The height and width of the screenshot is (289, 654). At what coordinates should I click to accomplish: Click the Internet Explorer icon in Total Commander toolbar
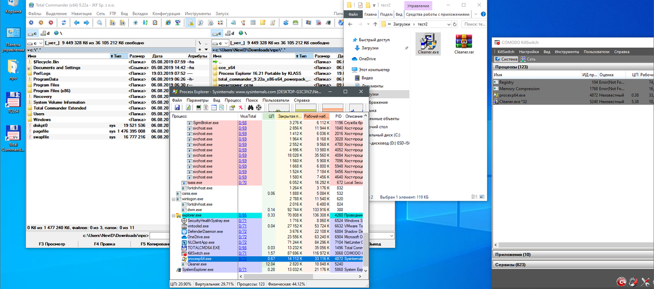tap(168, 22)
